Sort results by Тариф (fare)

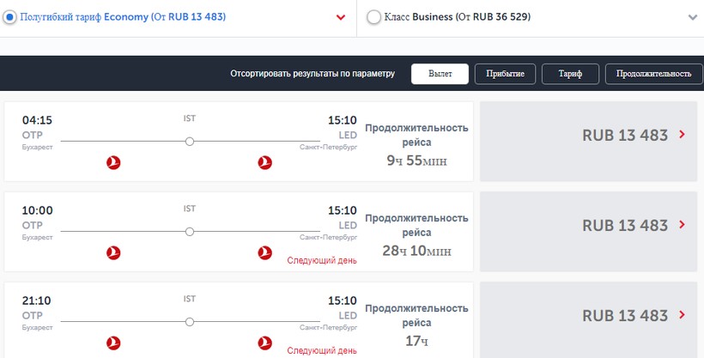pos(570,74)
